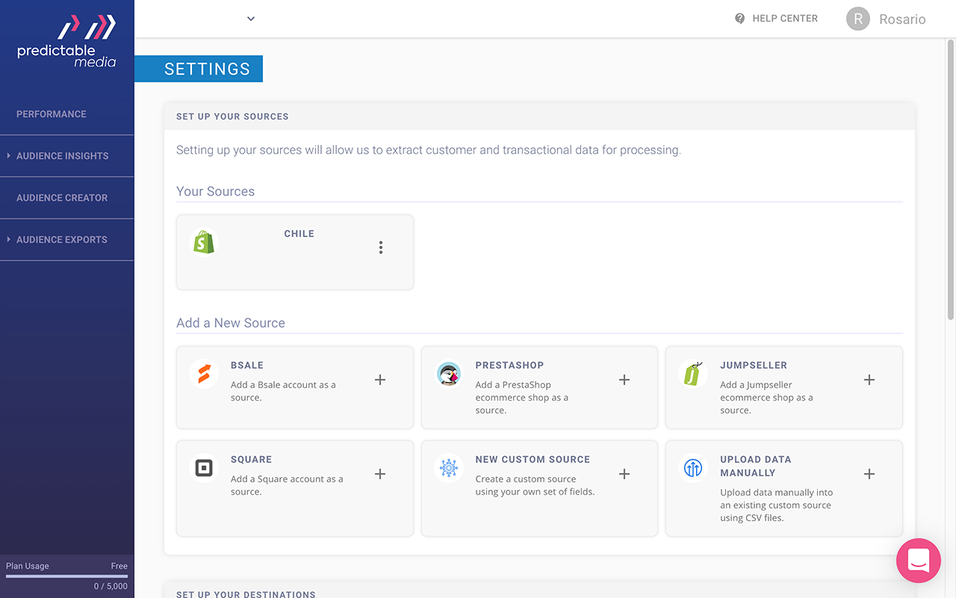Screen dimensions: 956x598
Task: Go to Performance page
Action: click(52, 114)
